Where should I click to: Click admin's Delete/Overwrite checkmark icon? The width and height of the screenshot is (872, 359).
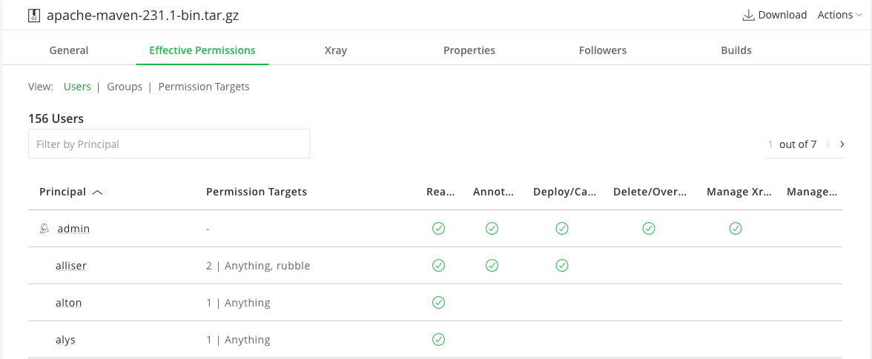pyautogui.click(x=648, y=228)
